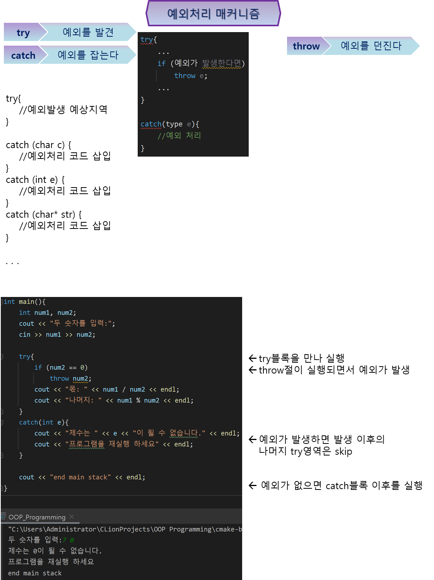Click the cin >> num1 >> num2; line
The image size is (434, 580).
[x=57, y=334]
